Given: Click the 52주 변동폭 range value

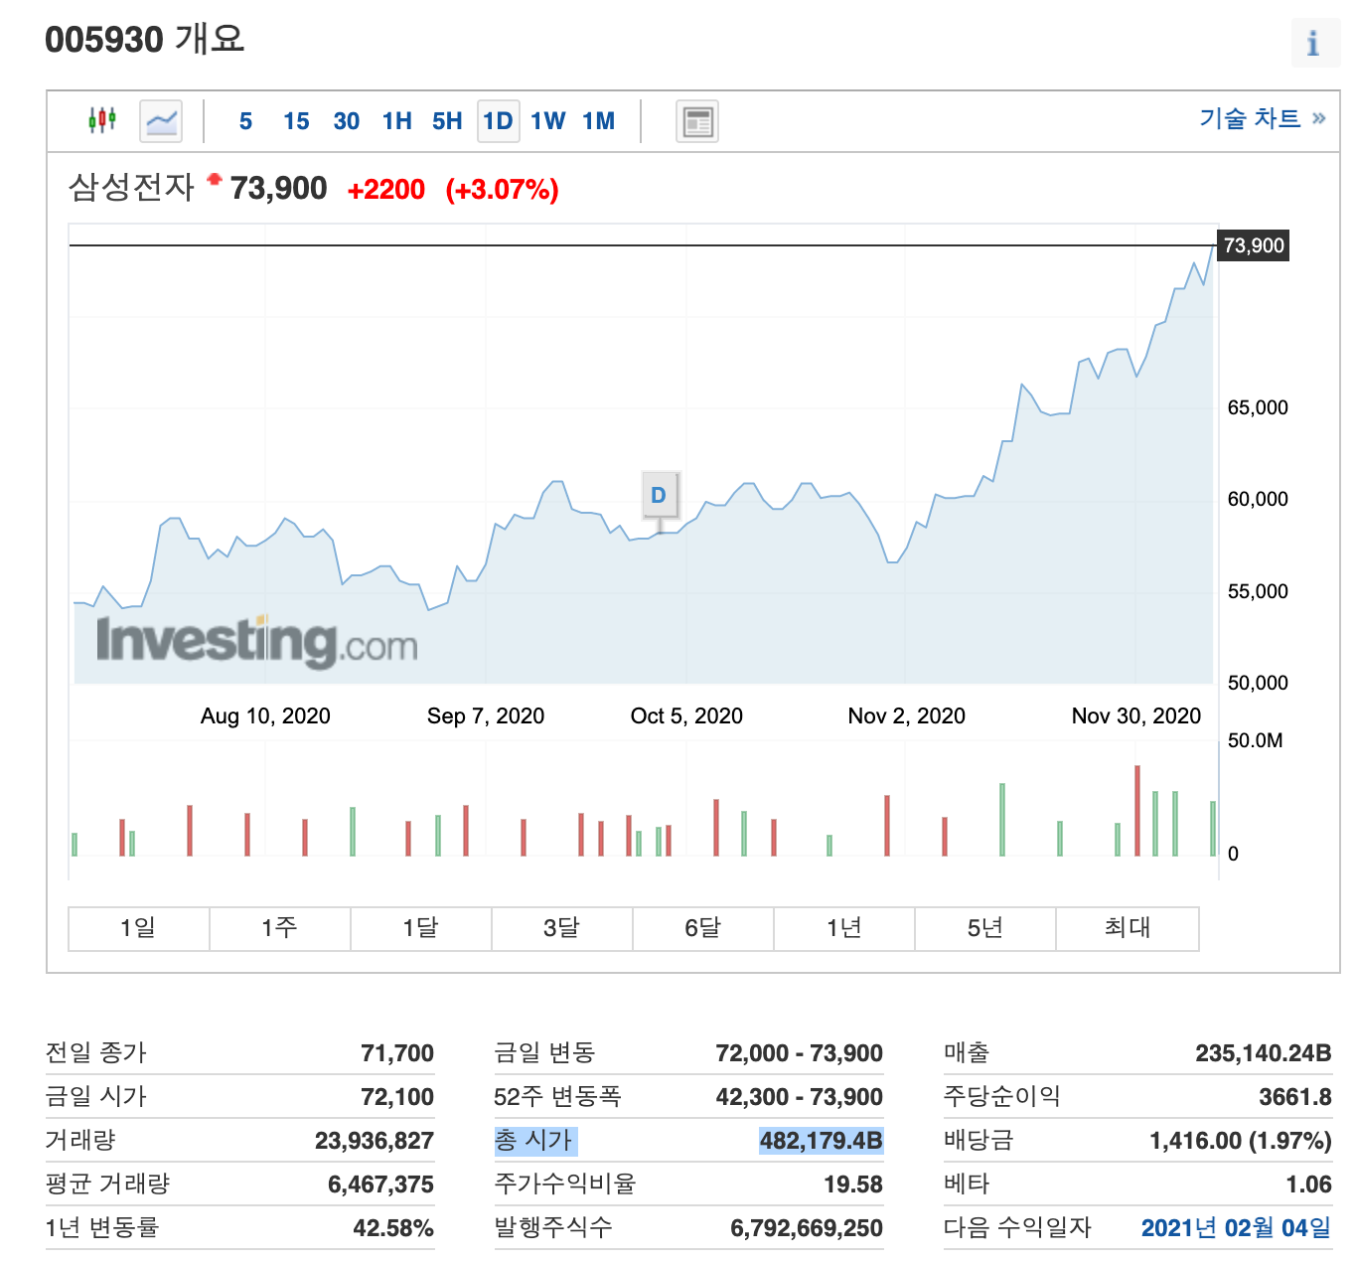Looking at the screenshot, I should 800,1097.
